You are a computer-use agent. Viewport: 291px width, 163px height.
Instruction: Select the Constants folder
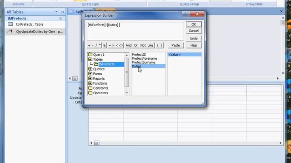point(100,88)
